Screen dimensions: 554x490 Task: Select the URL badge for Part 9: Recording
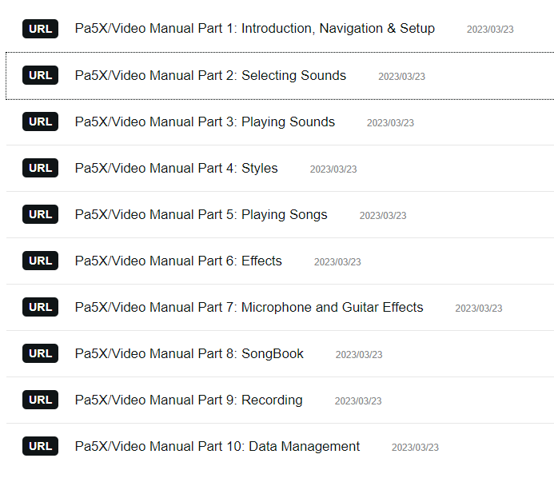click(40, 400)
